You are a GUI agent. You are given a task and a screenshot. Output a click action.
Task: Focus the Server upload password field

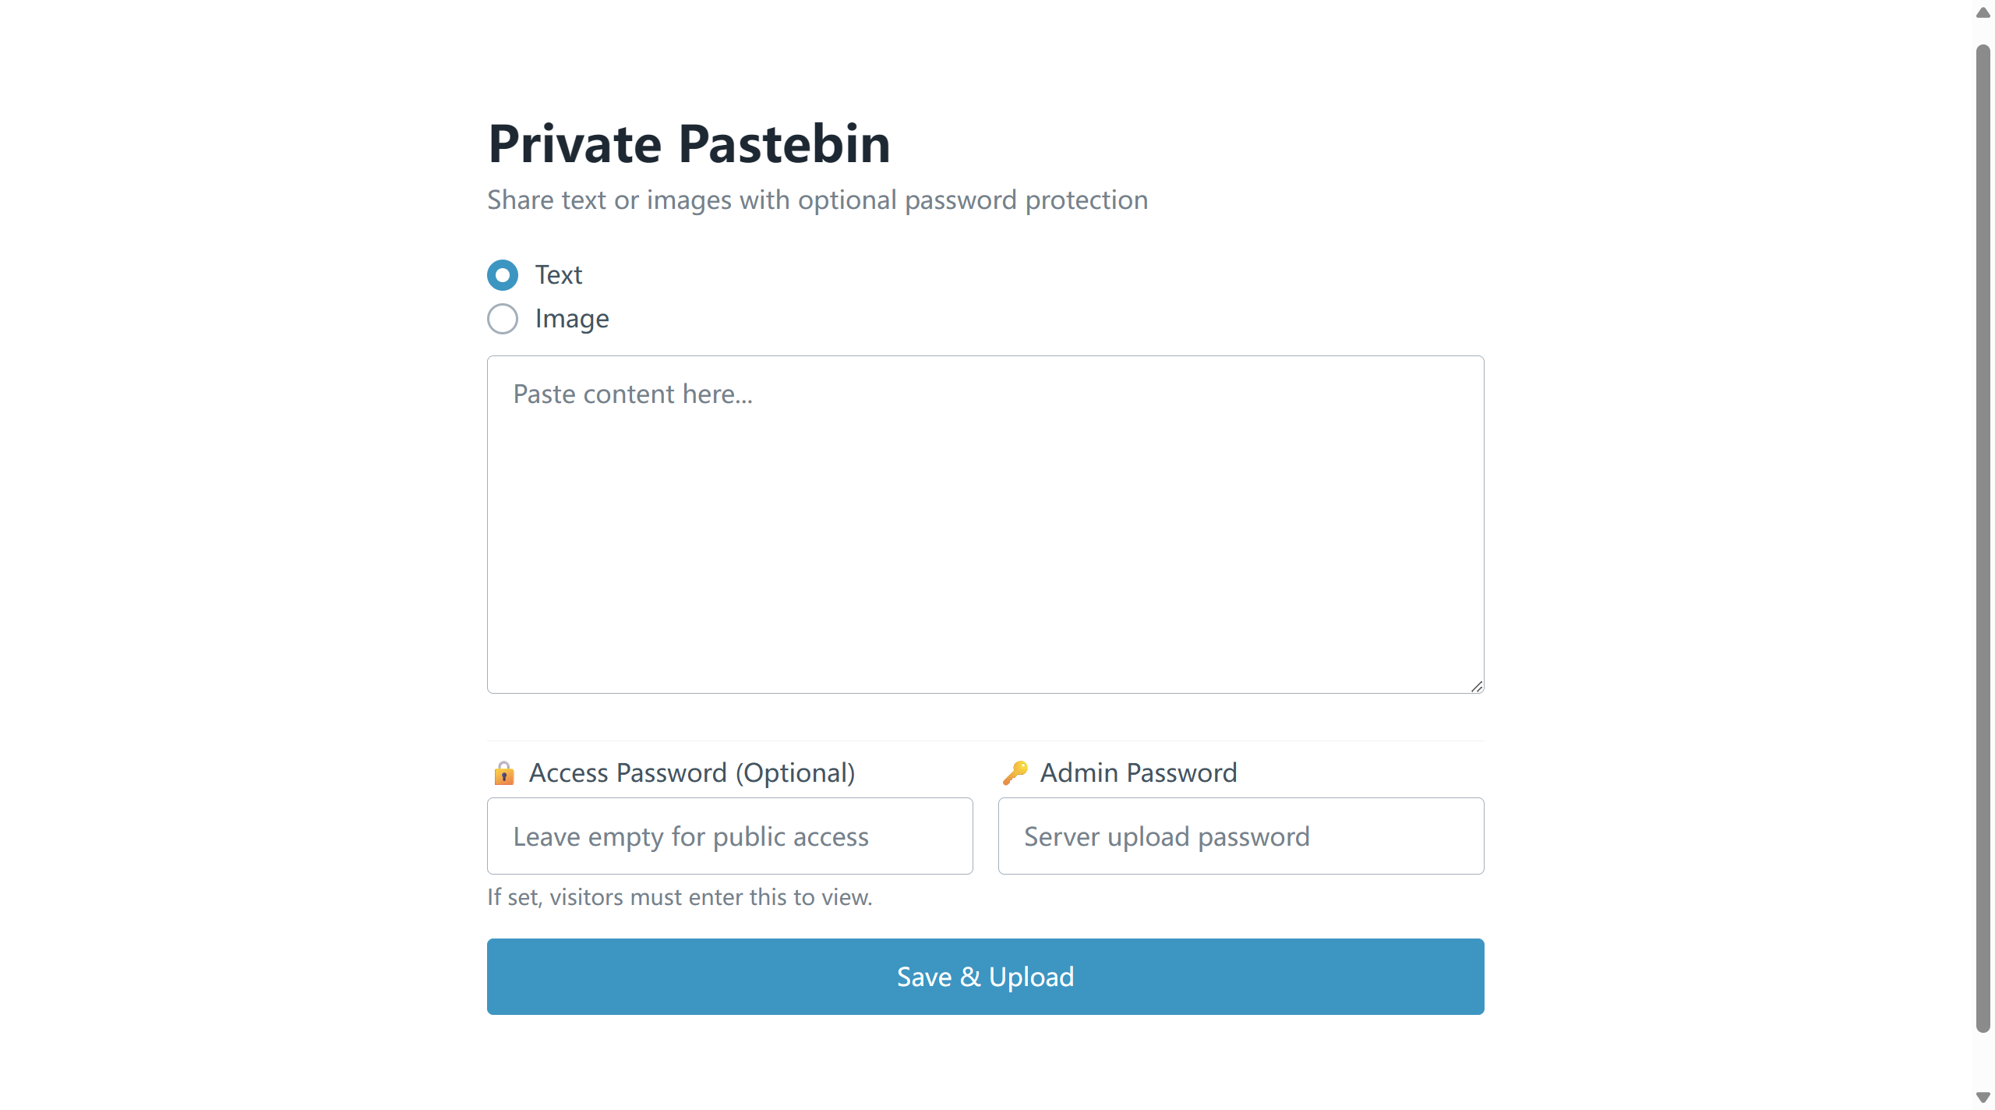pyautogui.click(x=1240, y=836)
